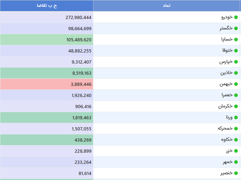This screenshot has width=241, height=180.
Task: Open the خکرمان symbol
Action: coord(225,106)
